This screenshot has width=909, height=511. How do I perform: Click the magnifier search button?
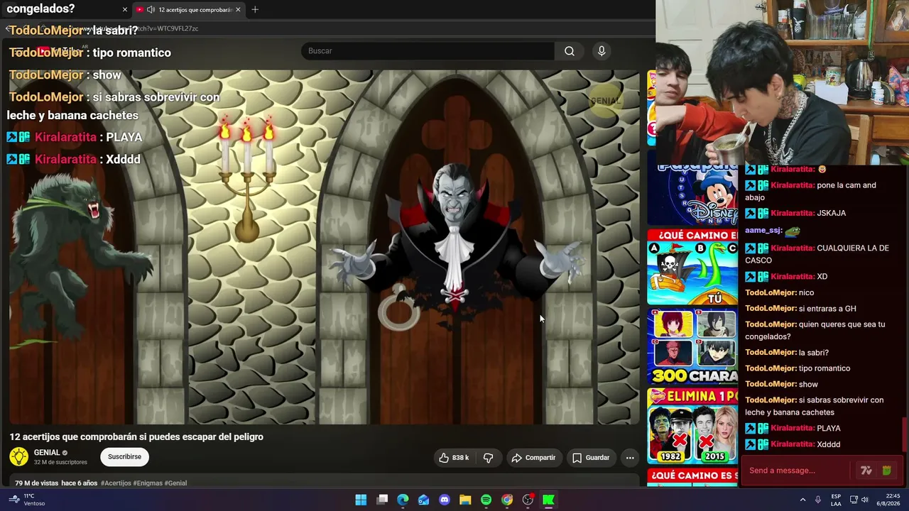click(570, 51)
